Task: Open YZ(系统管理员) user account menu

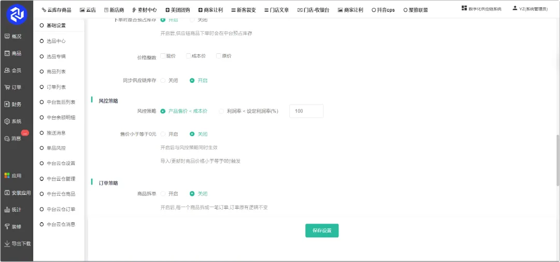Action: [x=530, y=9]
